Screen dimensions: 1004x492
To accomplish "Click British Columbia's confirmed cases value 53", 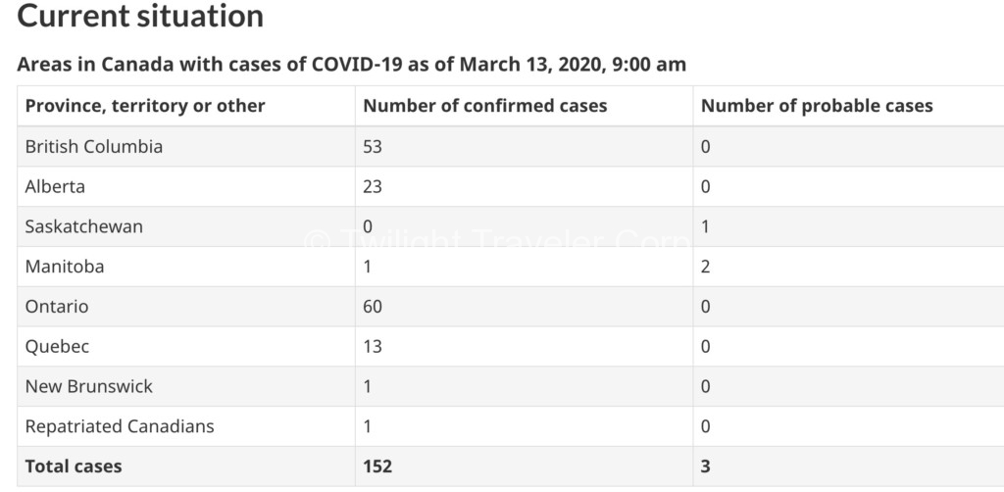I will pyautogui.click(x=372, y=146).
